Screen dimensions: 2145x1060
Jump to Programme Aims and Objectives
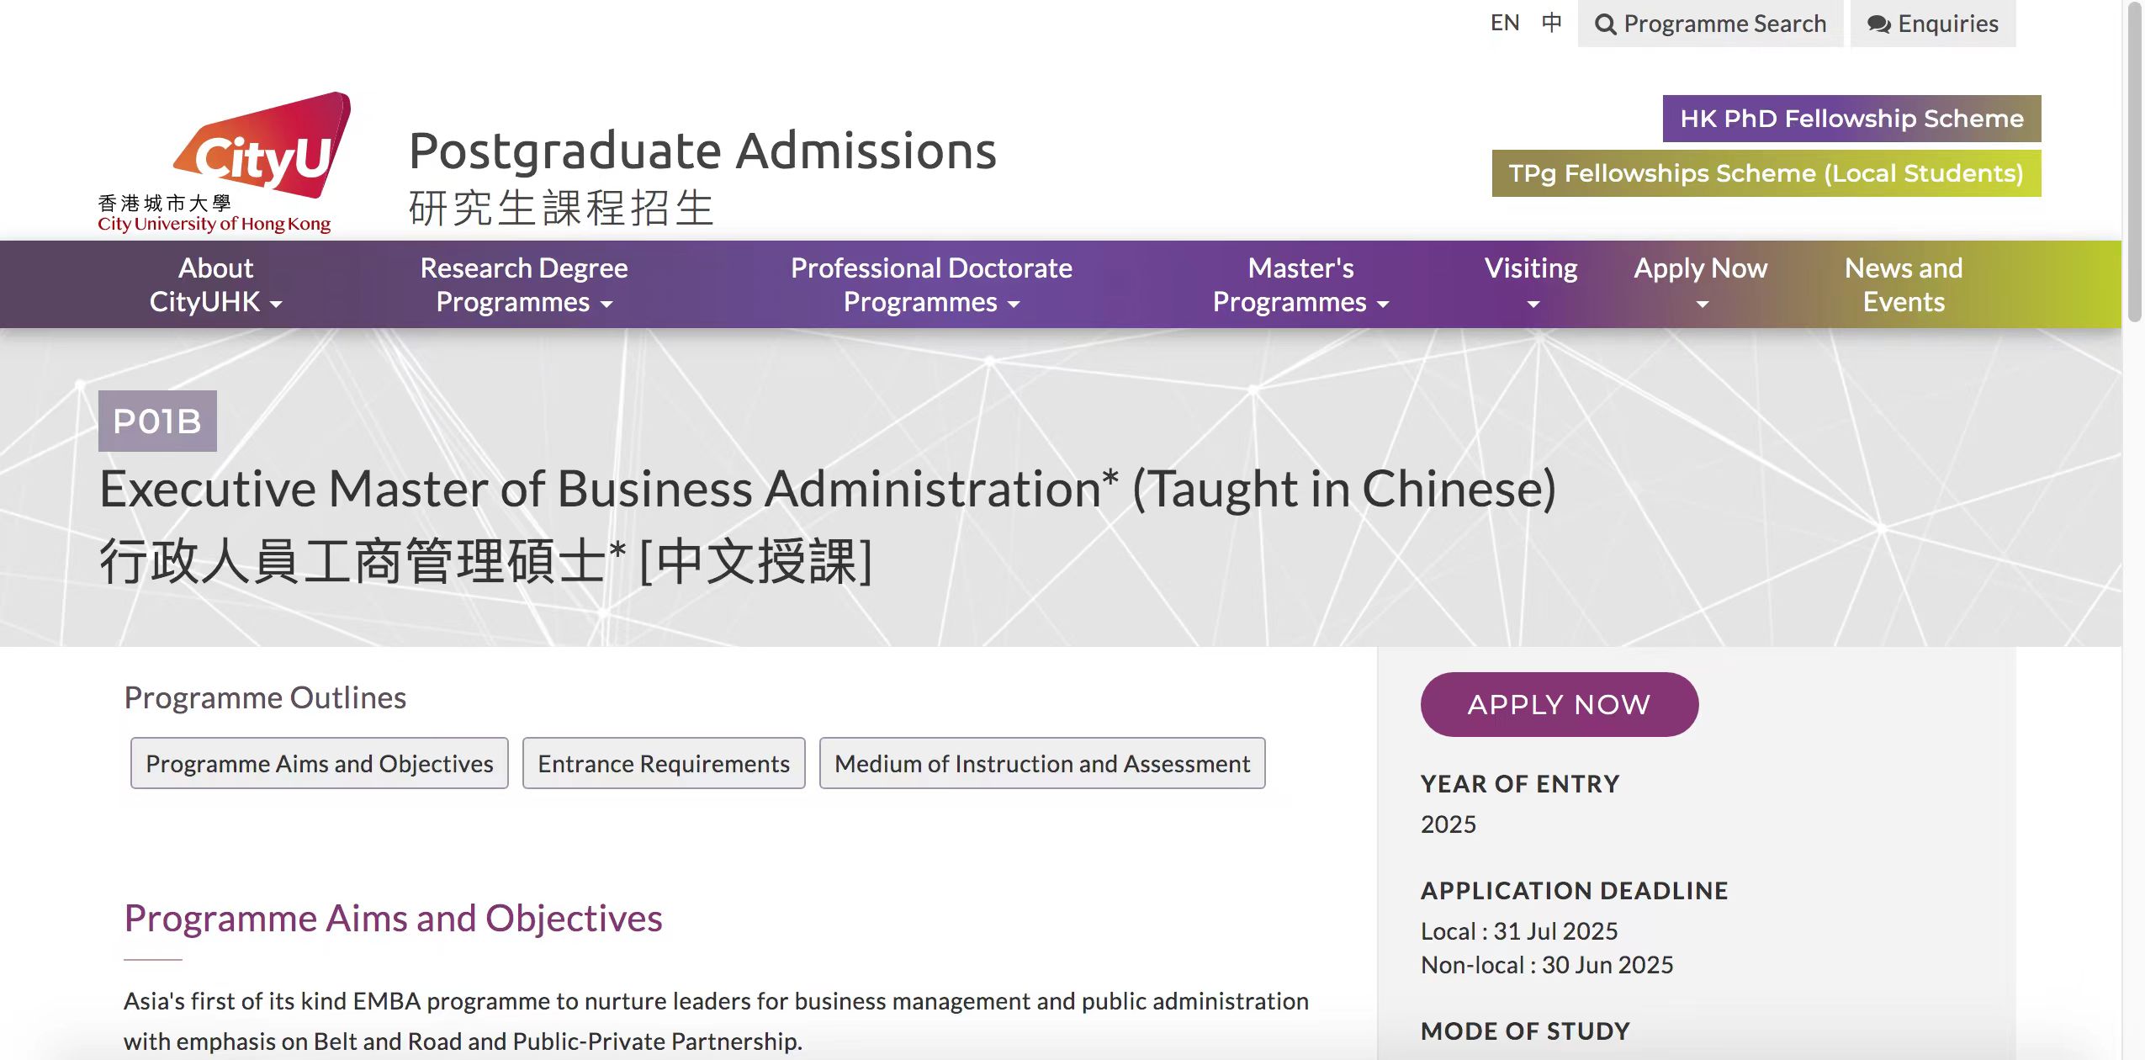(319, 763)
